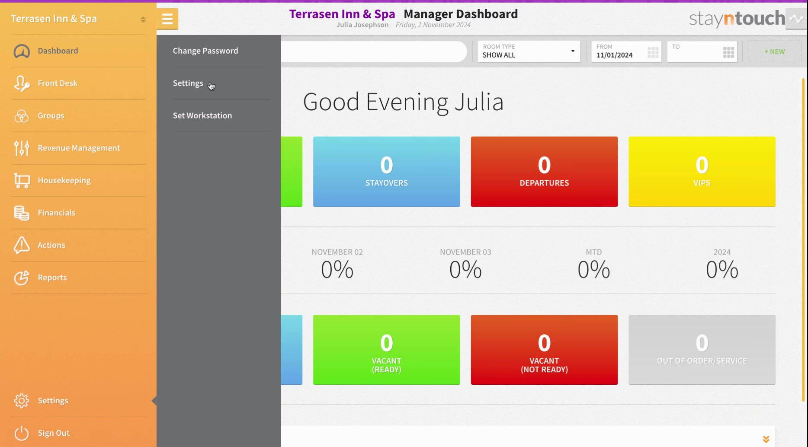Click the Reports pie chart icon

(22, 278)
